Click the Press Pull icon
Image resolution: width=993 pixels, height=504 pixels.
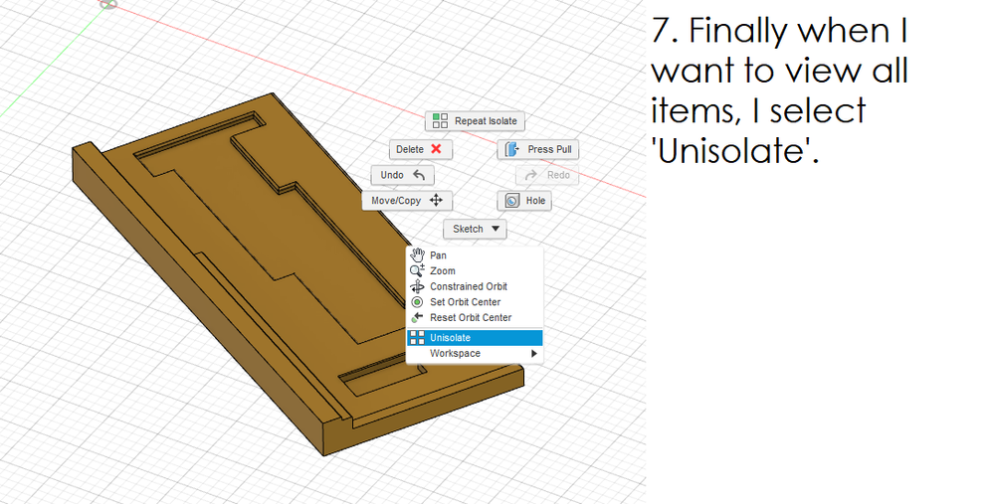coord(512,149)
